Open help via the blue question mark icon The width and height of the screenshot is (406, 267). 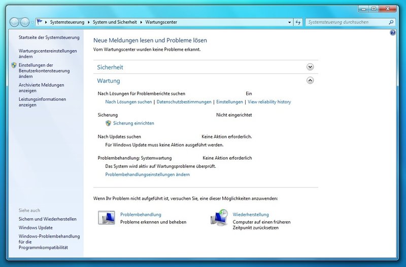click(x=392, y=32)
